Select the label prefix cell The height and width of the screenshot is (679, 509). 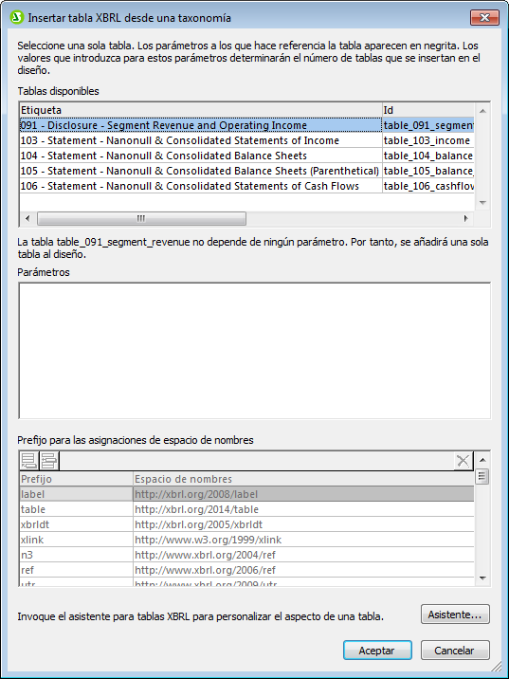(76, 494)
